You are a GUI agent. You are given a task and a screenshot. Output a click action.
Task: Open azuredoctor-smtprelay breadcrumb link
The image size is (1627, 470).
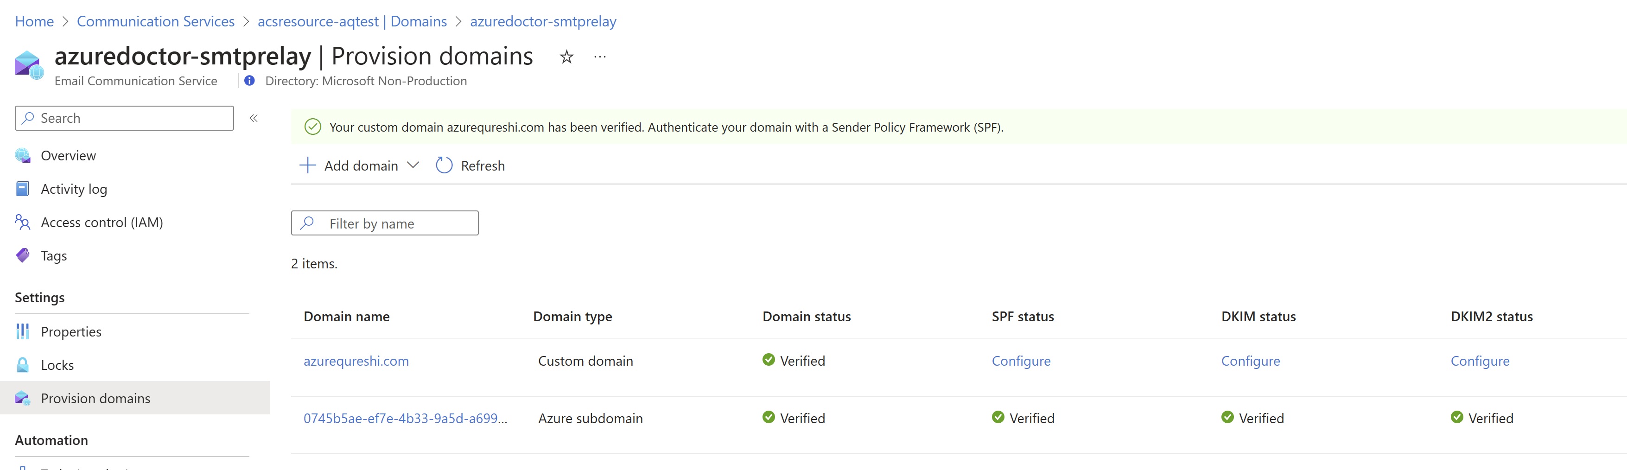[543, 21]
